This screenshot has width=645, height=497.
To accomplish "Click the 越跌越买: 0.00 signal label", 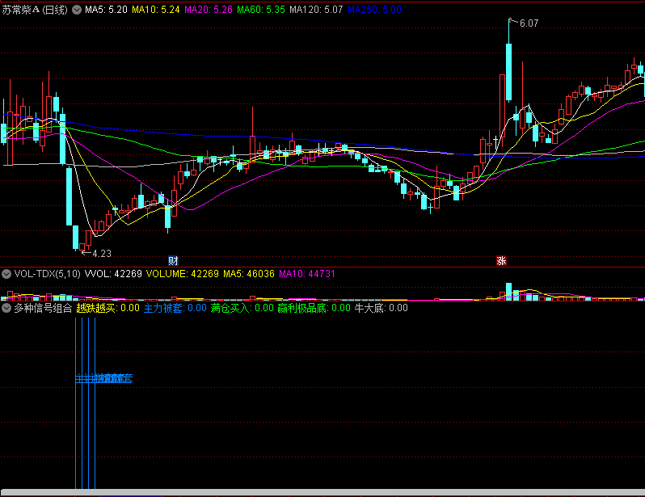I will [107, 308].
